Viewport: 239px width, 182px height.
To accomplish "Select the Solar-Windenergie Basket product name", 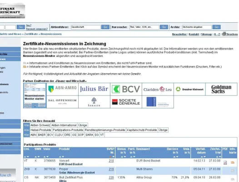I will (77, 172).
